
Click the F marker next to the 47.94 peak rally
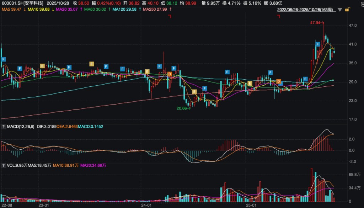coord(317,44)
